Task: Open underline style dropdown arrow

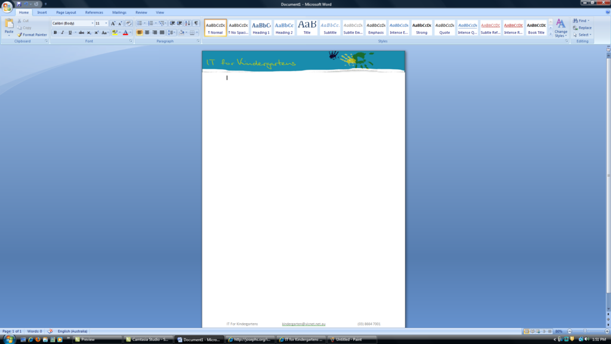Action: coord(75,33)
